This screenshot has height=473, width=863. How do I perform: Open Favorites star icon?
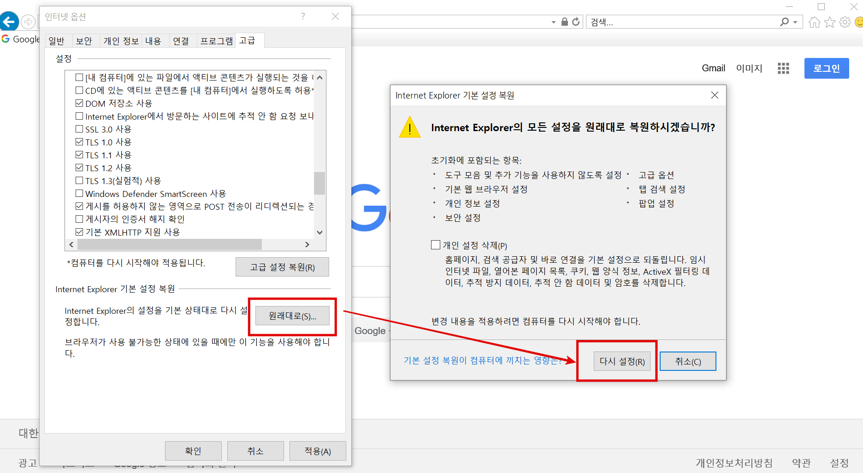830,22
